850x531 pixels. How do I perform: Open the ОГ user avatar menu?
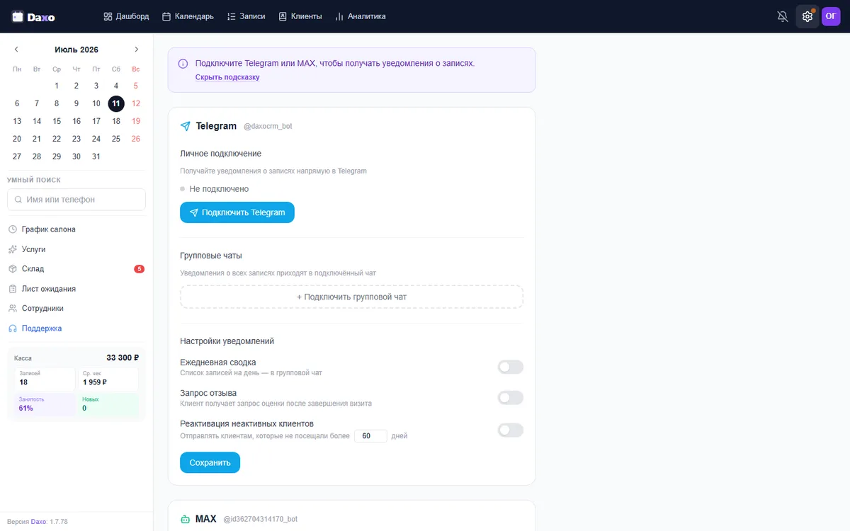coord(831,16)
